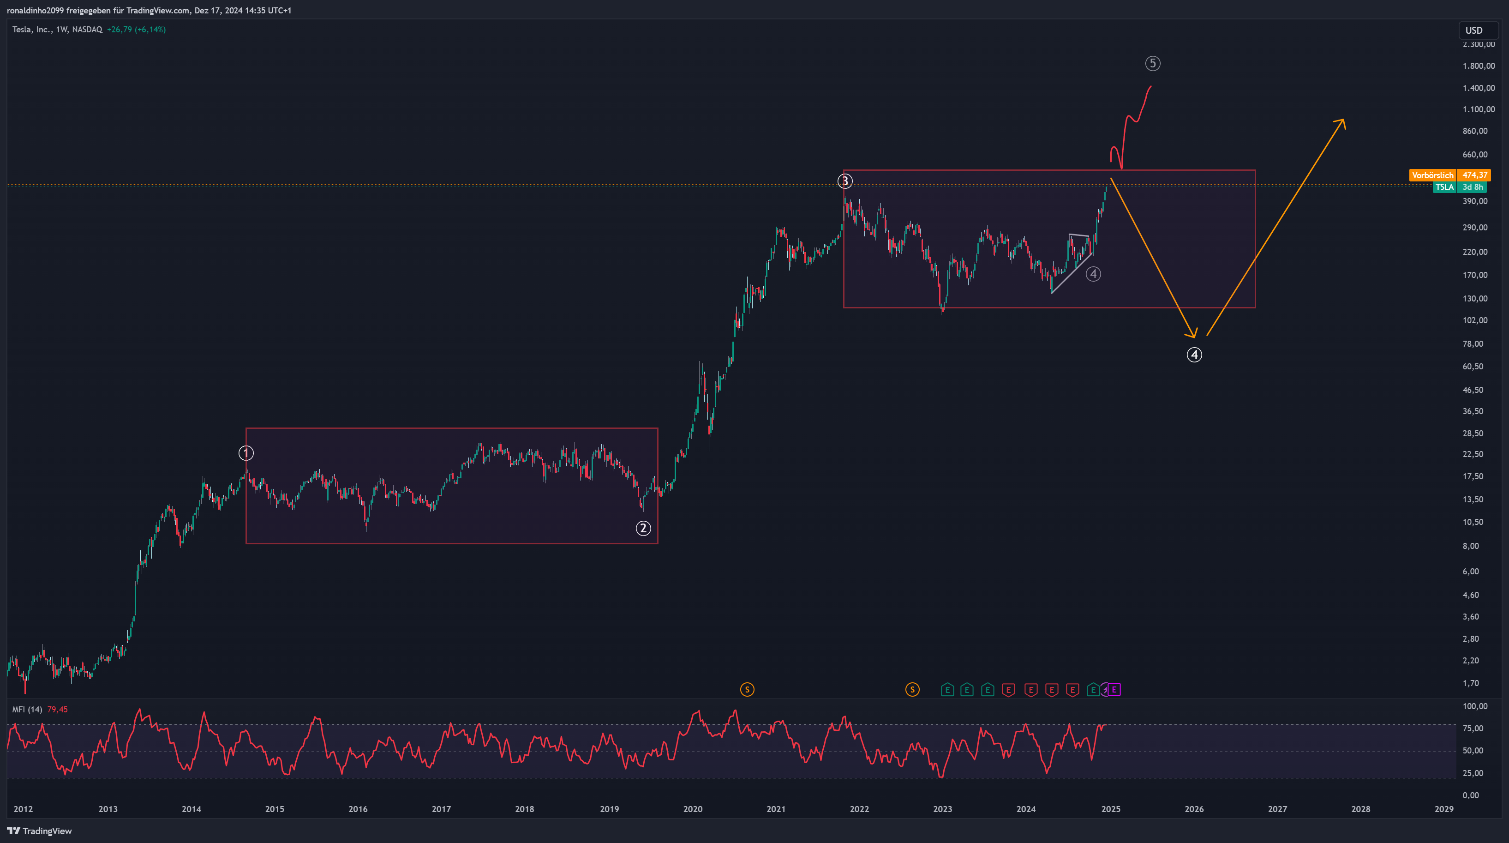Click the 100,00 label on the MFI scale
Image resolution: width=1509 pixels, height=843 pixels.
click(1474, 706)
